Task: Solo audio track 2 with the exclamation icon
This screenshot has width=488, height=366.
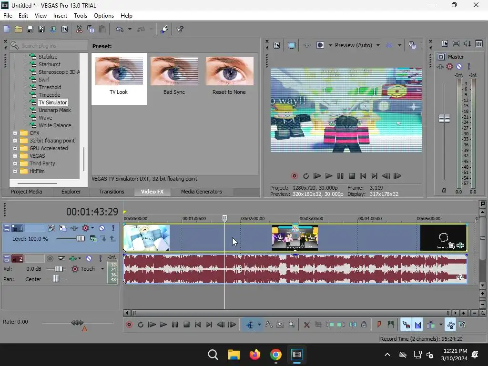Action: (x=100, y=259)
